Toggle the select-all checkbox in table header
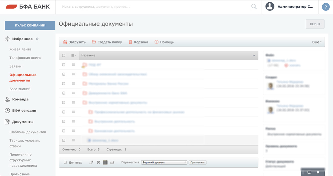The image size is (333, 176). (64, 55)
